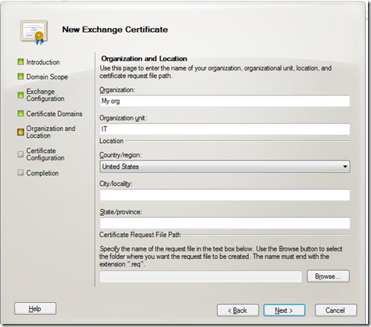Image resolution: width=371 pixels, height=327 pixels.
Task: Click the City/locality: label
Action: click(116, 184)
